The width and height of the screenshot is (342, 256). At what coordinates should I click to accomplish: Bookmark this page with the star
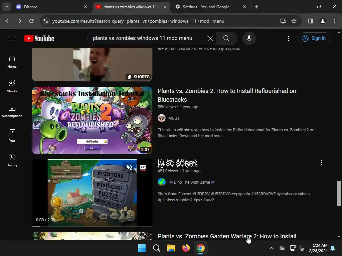(294, 21)
